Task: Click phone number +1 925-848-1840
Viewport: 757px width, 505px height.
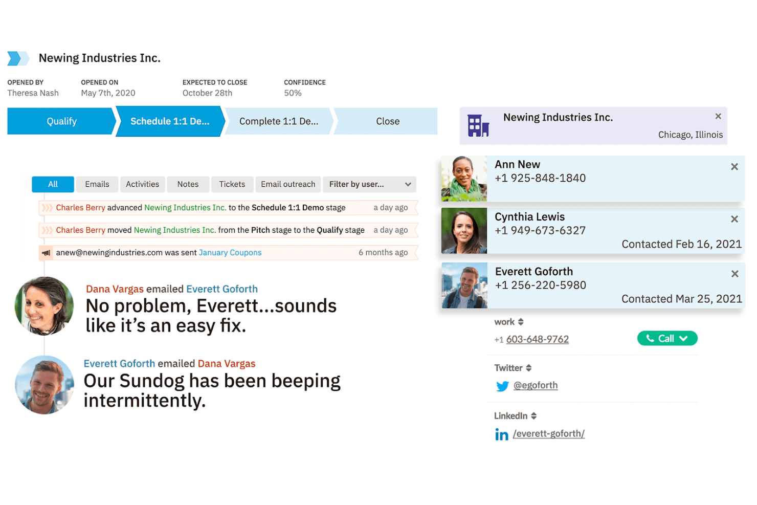Action: click(x=540, y=178)
